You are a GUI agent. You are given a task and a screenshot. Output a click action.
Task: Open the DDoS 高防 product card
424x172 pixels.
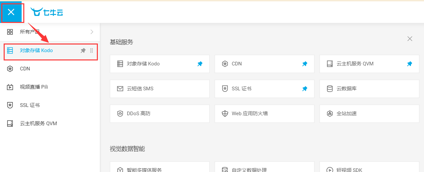pyautogui.click(x=160, y=114)
